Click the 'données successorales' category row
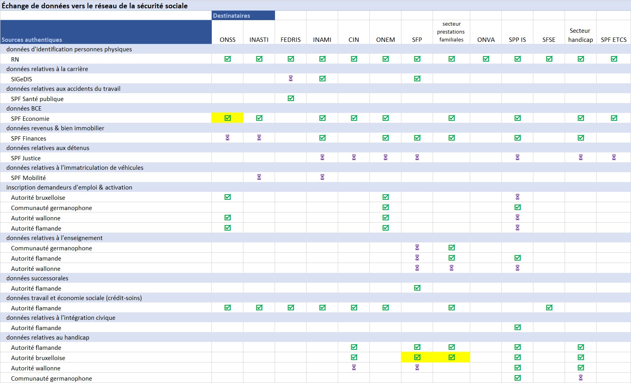The height and width of the screenshot is (383, 631). [38, 278]
